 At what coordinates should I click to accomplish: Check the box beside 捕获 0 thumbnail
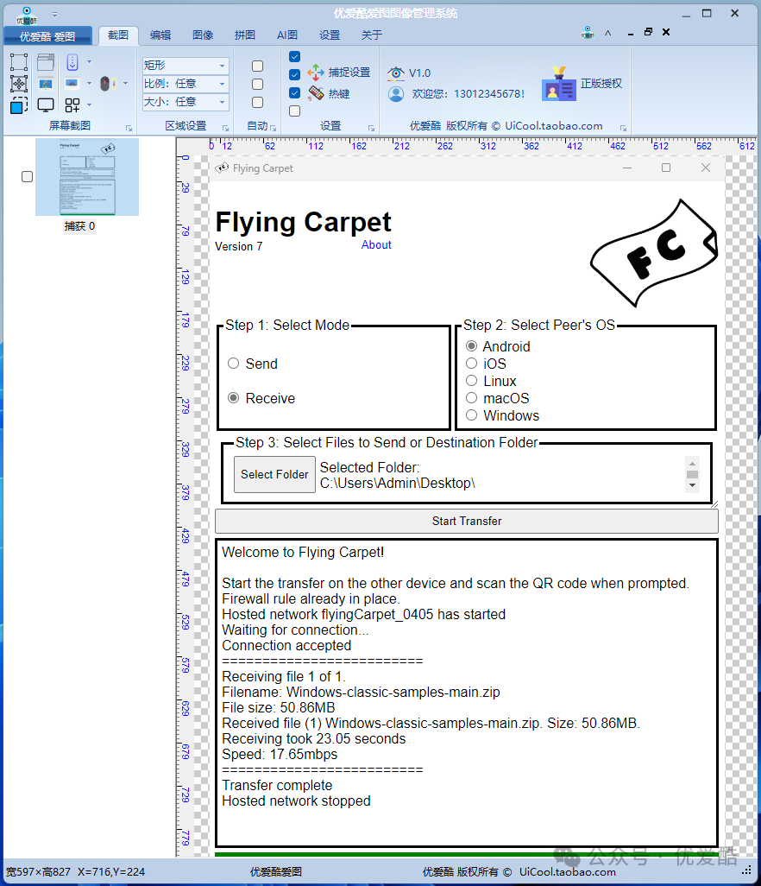tap(27, 176)
